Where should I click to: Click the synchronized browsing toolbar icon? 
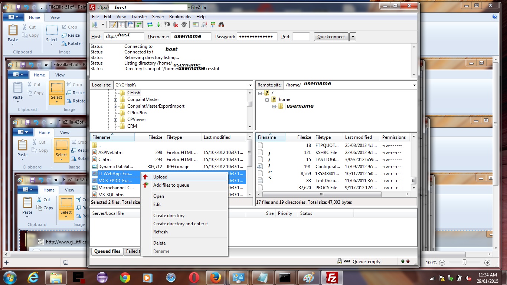tap(213, 24)
